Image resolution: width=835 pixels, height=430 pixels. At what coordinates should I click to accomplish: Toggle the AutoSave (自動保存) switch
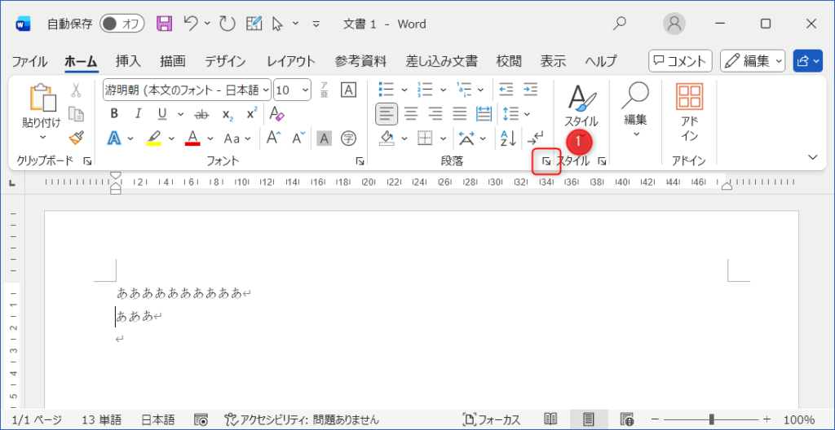click(x=121, y=24)
